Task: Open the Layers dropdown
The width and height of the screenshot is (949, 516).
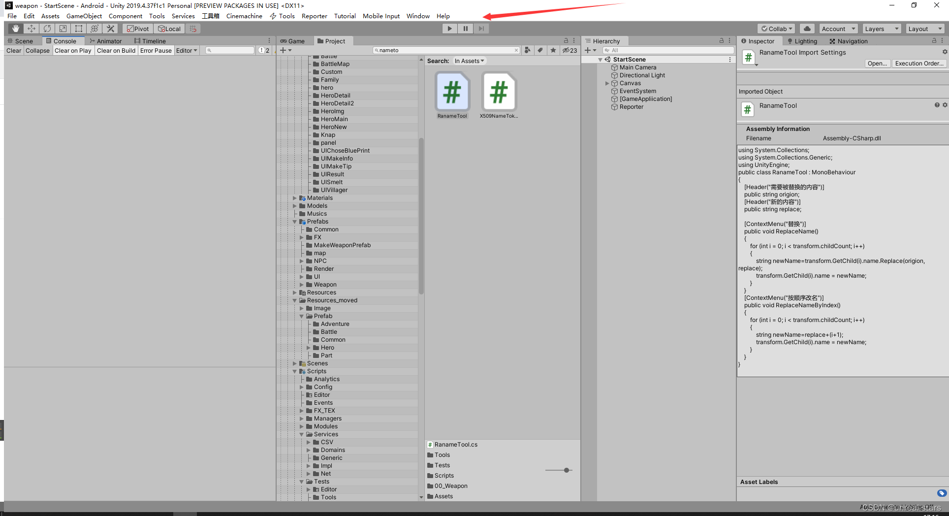Action: 881,29
